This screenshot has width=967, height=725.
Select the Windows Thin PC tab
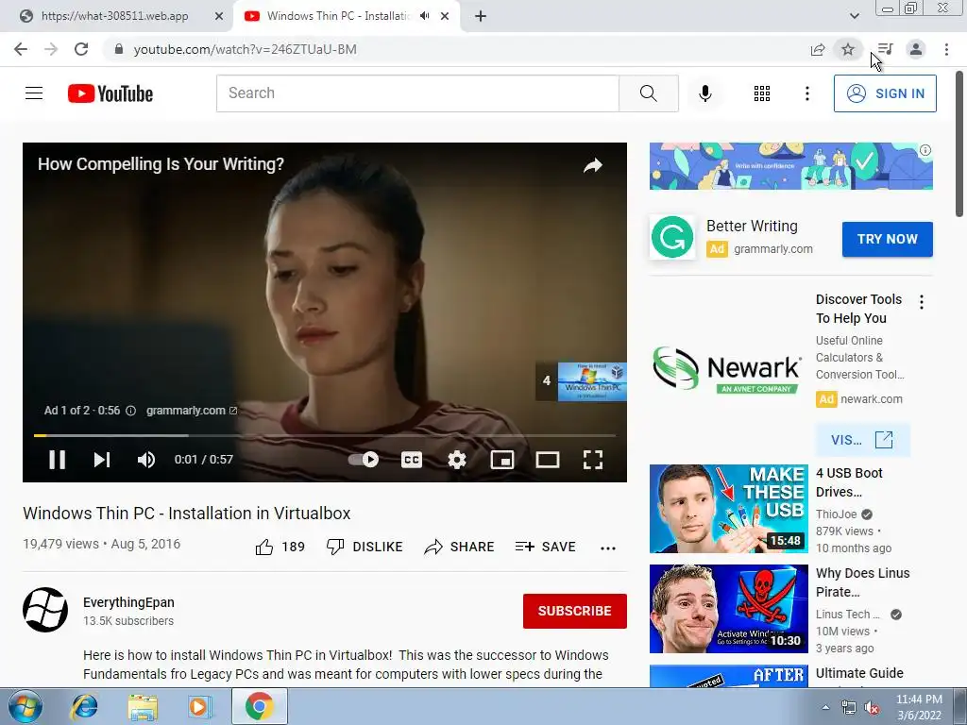[x=338, y=16]
